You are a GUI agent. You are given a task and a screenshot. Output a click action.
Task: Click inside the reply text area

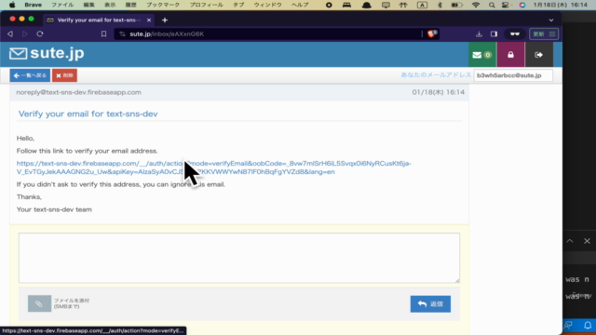[x=239, y=258]
